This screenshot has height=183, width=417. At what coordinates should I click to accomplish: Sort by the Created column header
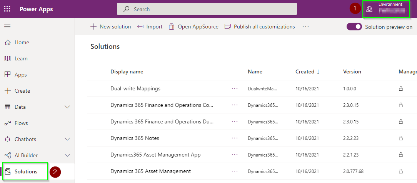pos(305,72)
